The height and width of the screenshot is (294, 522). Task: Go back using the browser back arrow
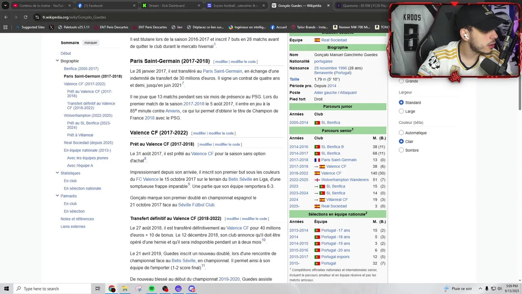pos(6,17)
